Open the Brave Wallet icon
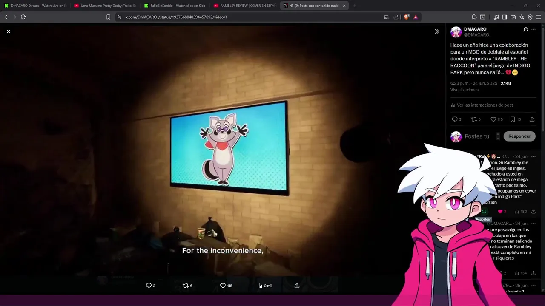The height and width of the screenshot is (306, 545). tap(513, 17)
